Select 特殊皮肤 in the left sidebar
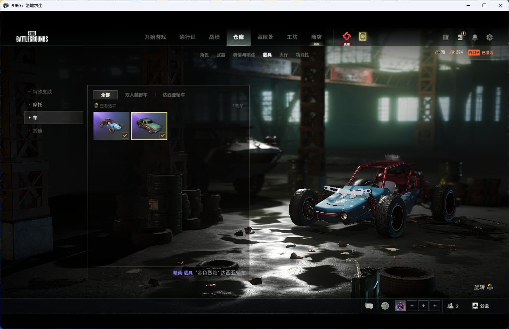 tap(42, 92)
